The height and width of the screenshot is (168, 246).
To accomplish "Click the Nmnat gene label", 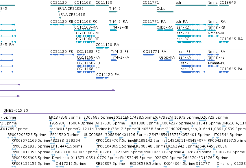I will click(x=213, y=3).
